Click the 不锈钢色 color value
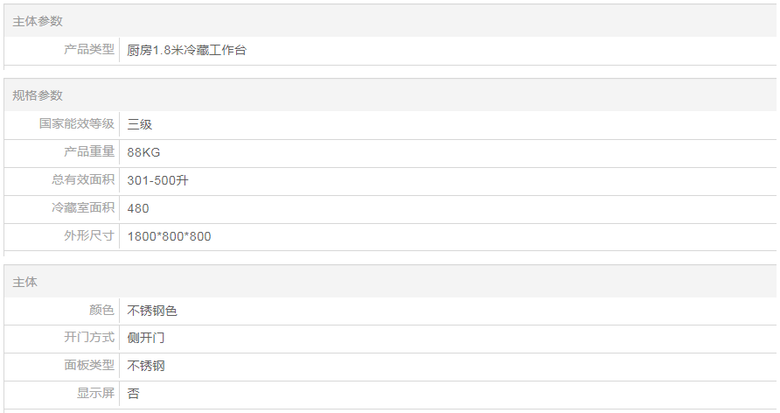The height and width of the screenshot is (413, 780). 152,311
